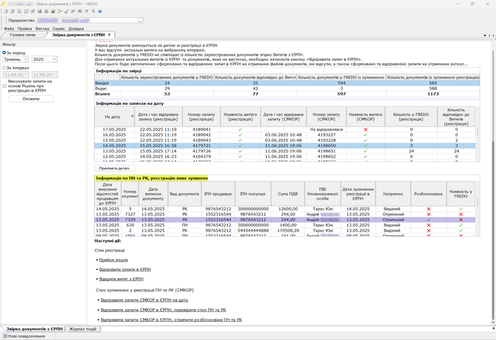The width and height of the screenshot is (496, 340).
Task: Click the binoculars Find icon
Action: (80, 11)
